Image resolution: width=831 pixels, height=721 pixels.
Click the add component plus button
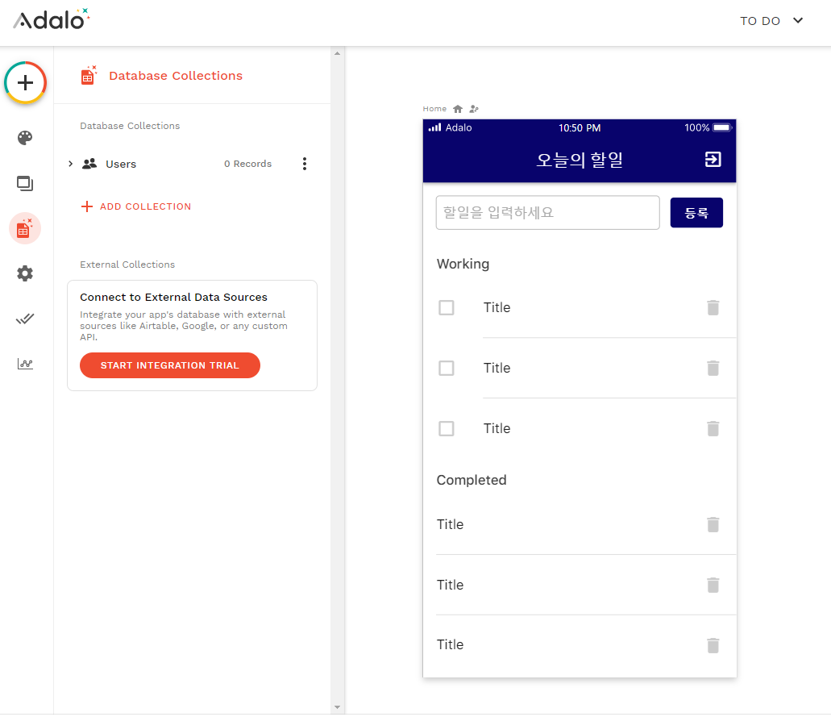click(25, 83)
